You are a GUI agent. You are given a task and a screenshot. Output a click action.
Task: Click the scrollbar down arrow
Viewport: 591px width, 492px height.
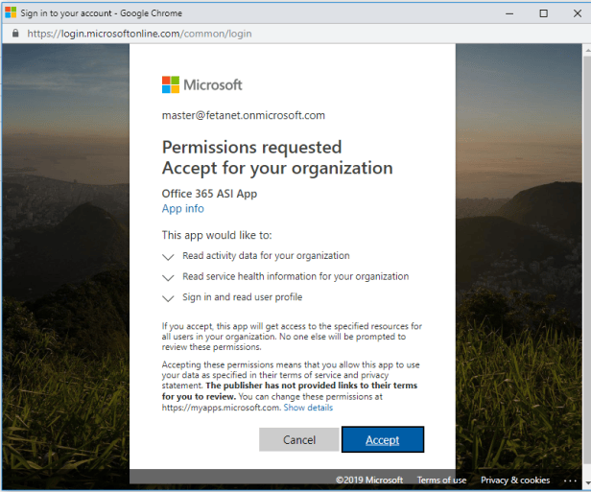(x=587, y=483)
